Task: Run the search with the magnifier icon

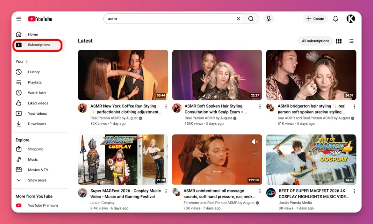Action: 251,19
